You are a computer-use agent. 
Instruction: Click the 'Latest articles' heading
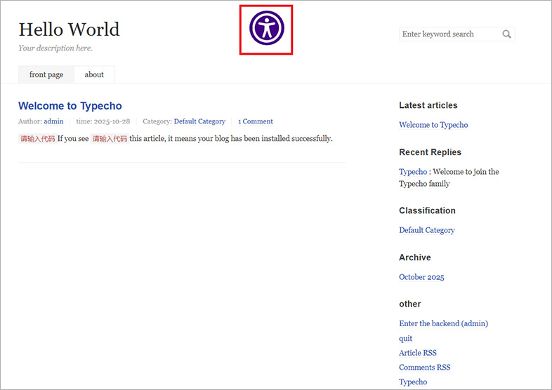click(428, 105)
